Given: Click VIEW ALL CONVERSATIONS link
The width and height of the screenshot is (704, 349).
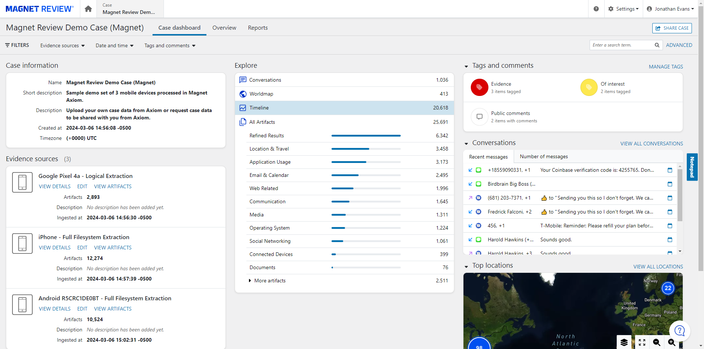Looking at the screenshot, I should 652,144.
